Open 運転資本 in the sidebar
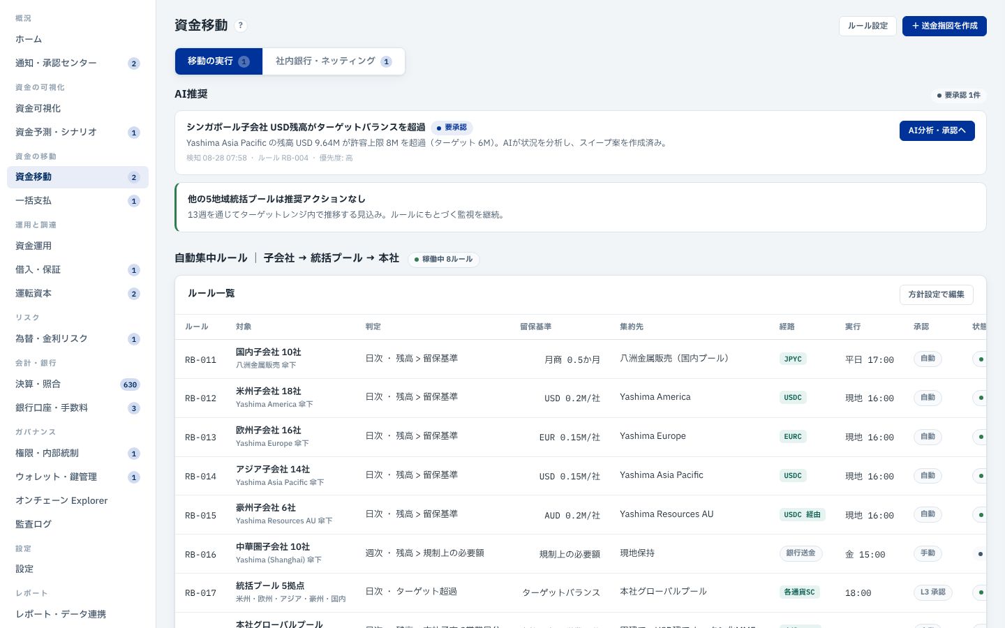 pyautogui.click(x=77, y=293)
